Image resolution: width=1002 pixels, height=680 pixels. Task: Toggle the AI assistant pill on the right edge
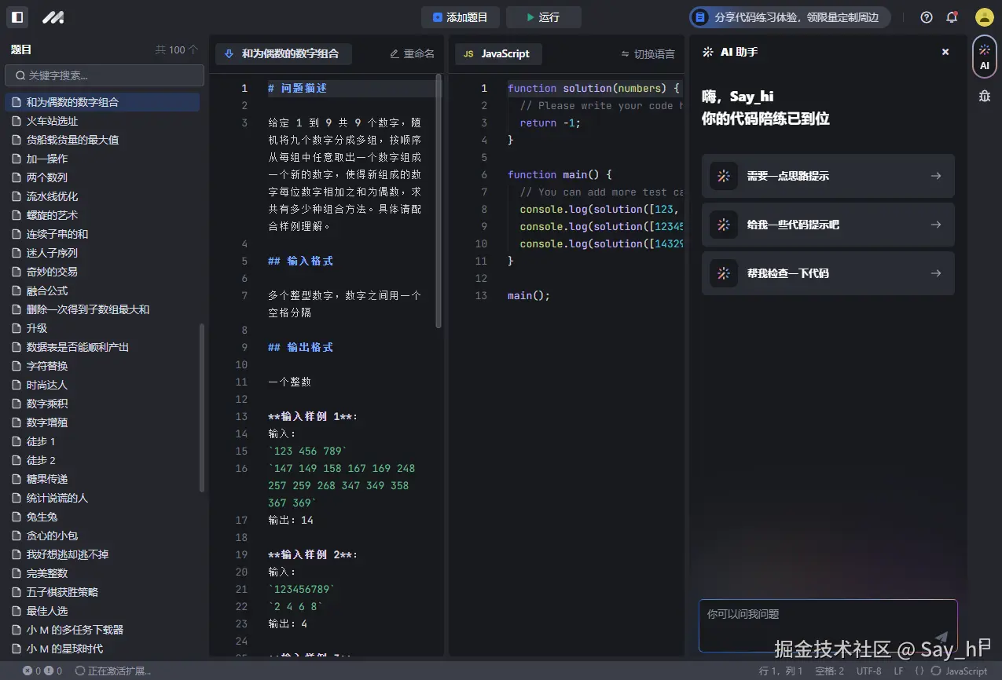point(984,57)
